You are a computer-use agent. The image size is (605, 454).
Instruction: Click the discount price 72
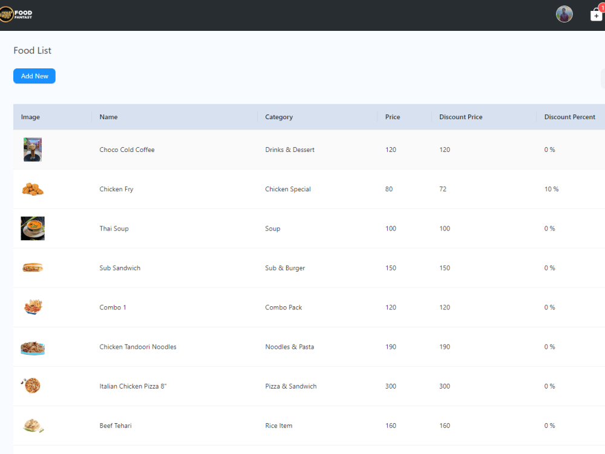tap(443, 189)
